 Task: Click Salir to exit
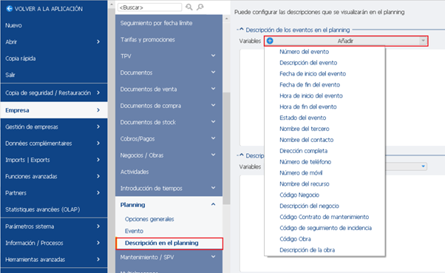pos(54,75)
